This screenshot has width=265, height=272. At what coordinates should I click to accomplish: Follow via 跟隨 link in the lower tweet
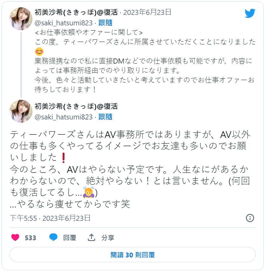105,117
